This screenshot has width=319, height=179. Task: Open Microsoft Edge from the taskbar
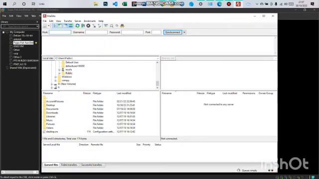(219, 4)
